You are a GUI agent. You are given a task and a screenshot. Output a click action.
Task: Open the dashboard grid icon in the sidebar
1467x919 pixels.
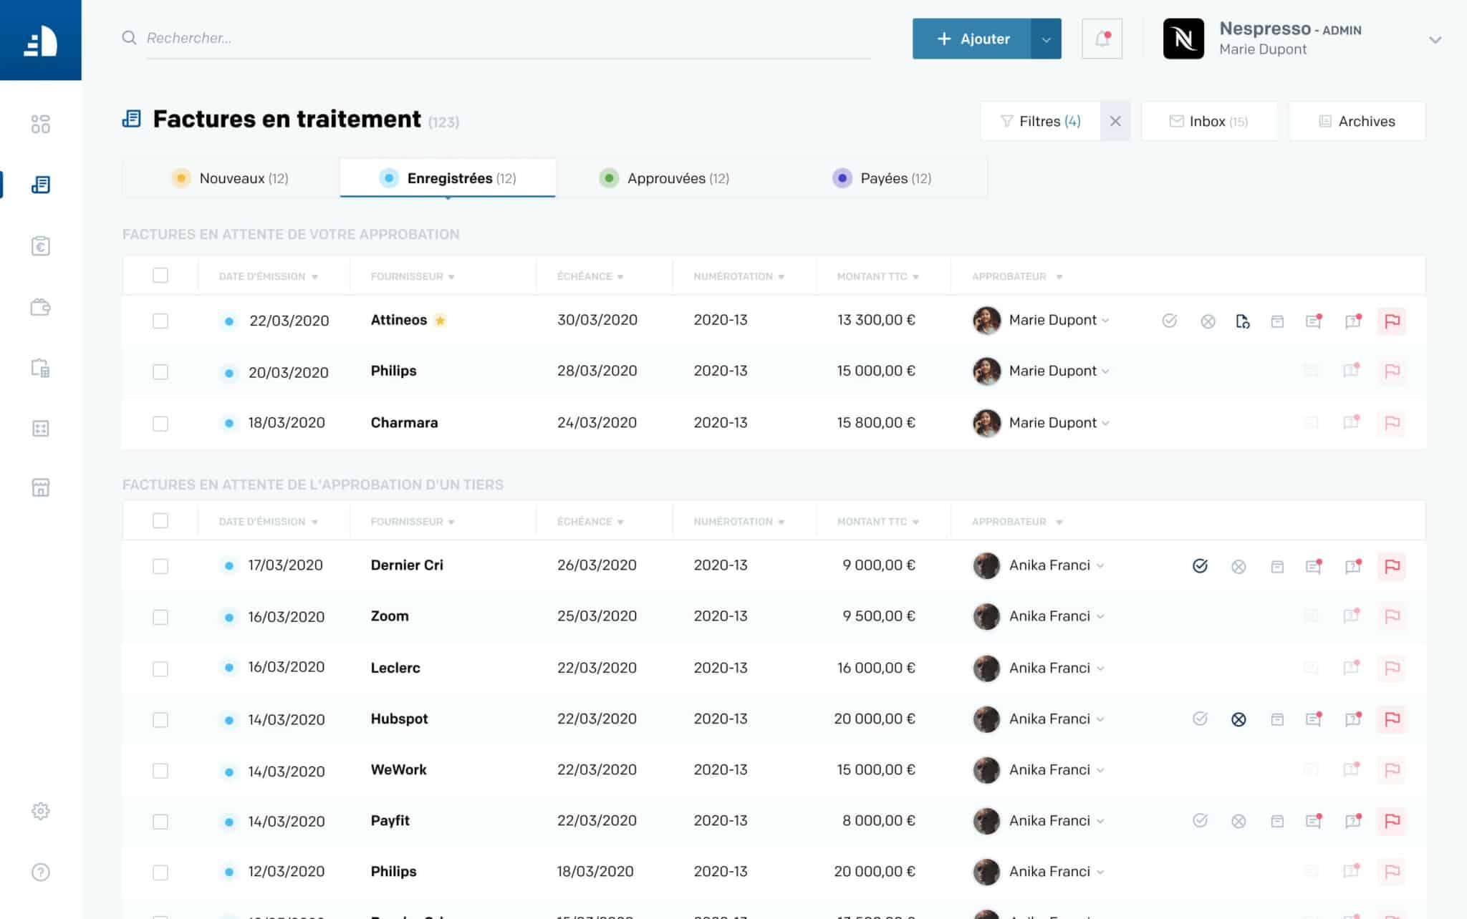click(40, 123)
